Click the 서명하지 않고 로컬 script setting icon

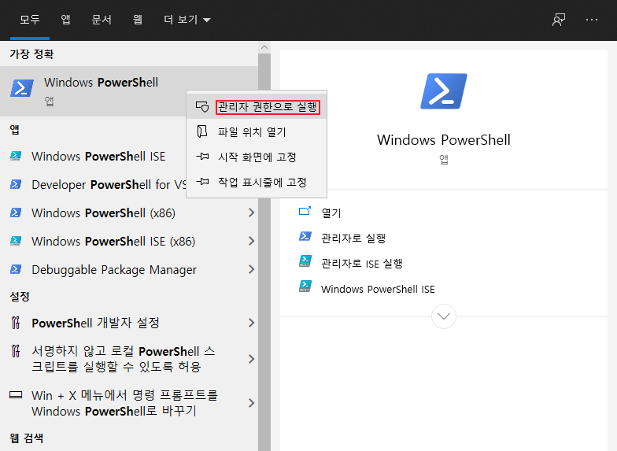pyautogui.click(x=16, y=351)
